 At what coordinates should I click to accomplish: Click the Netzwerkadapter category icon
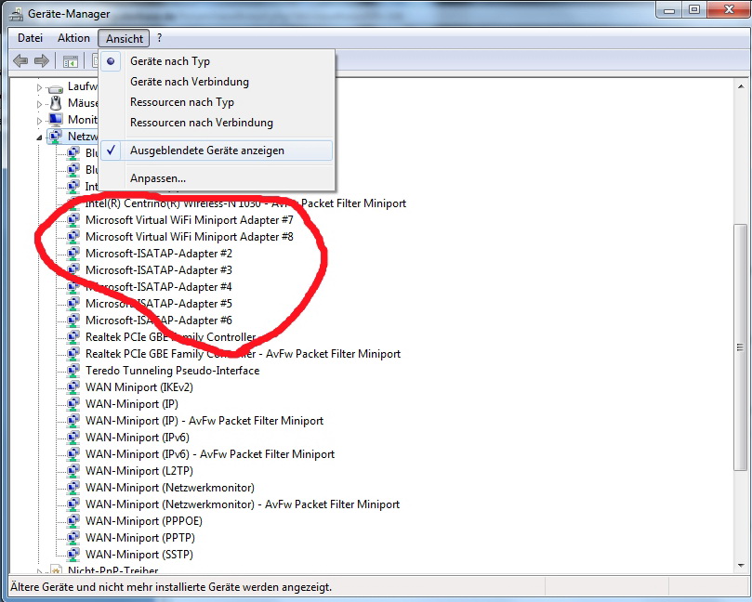click(55, 137)
